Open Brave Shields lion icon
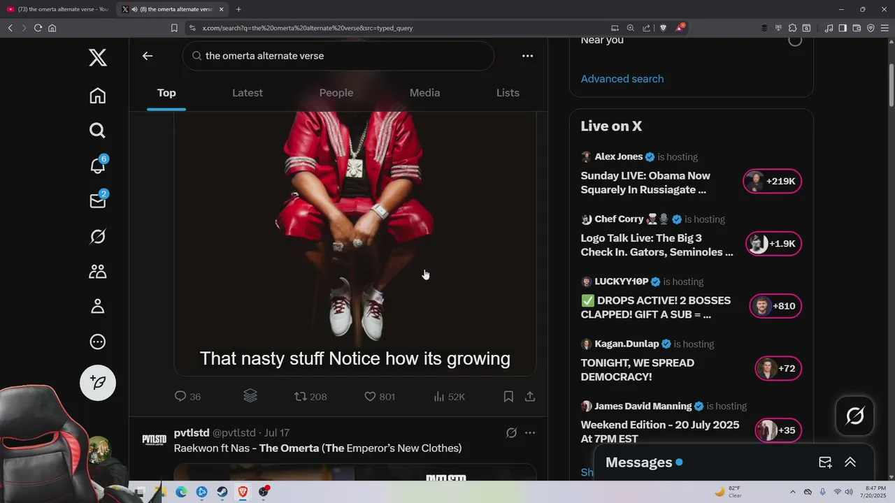This screenshot has height=503, width=895. point(664,28)
